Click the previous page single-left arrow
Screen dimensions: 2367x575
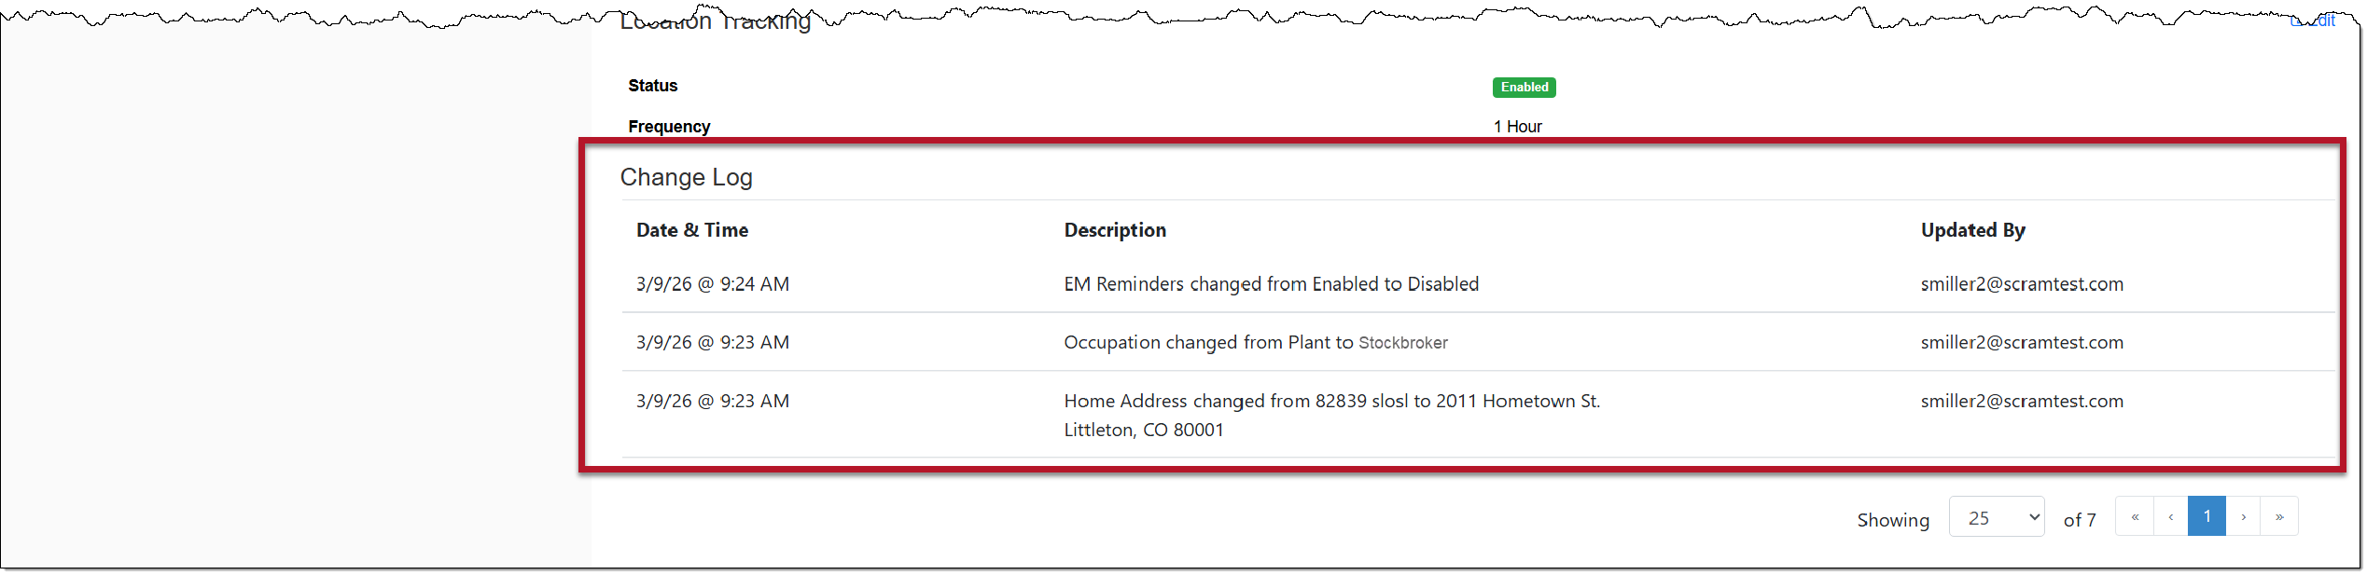pyautogui.click(x=2171, y=516)
